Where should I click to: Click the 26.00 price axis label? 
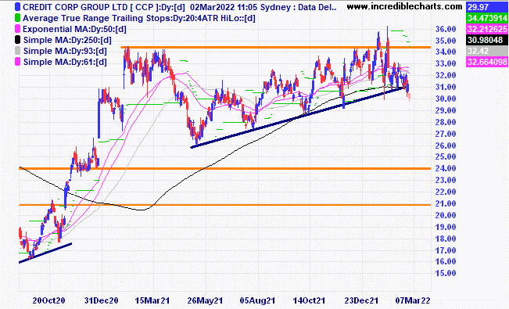coord(446,146)
